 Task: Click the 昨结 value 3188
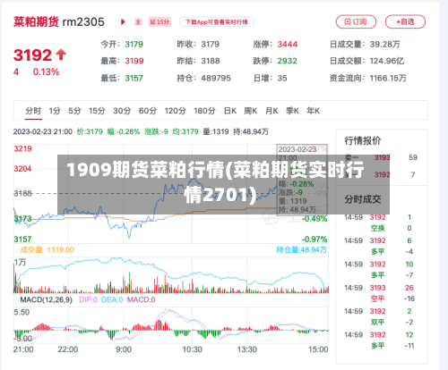click(211, 61)
